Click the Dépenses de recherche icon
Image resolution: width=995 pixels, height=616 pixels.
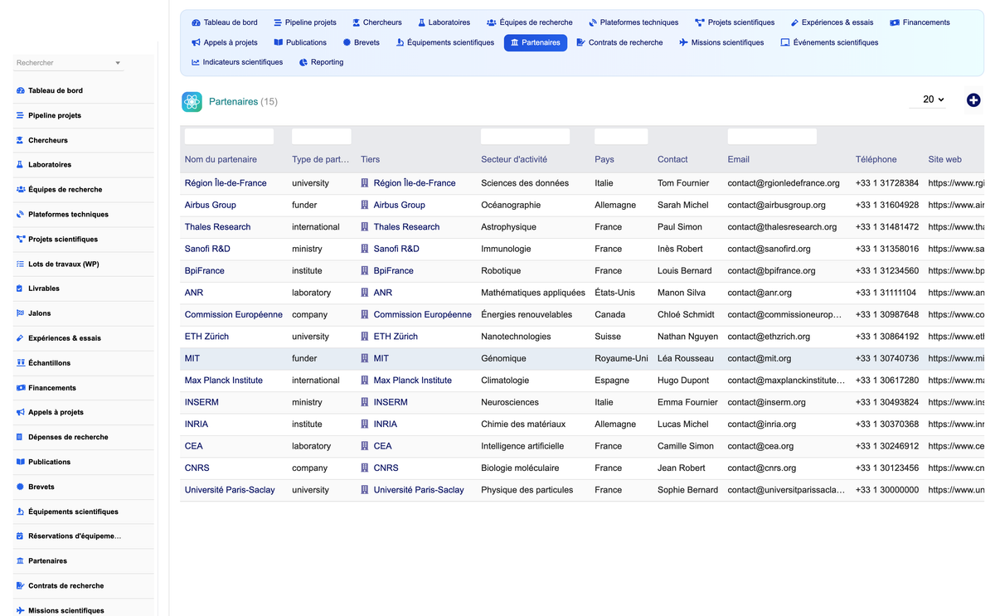click(x=20, y=437)
